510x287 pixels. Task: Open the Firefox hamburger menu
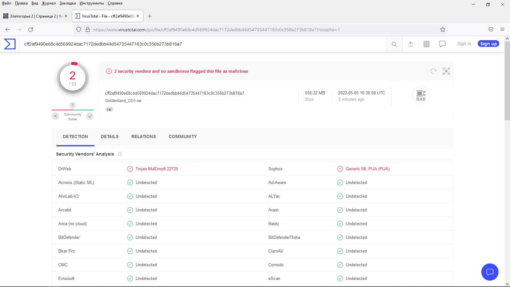502,30
